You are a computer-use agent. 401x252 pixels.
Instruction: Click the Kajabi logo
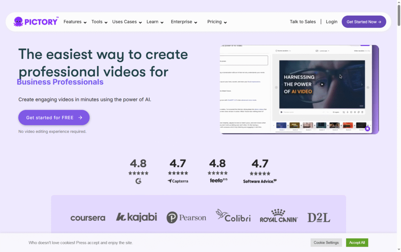136,217
